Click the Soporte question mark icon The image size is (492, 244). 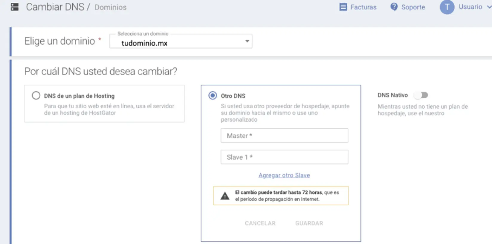point(394,7)
